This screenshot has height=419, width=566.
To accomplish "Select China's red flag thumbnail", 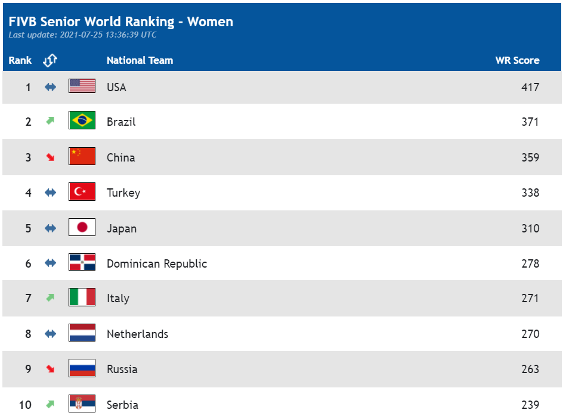I will (x=82, y=156).
